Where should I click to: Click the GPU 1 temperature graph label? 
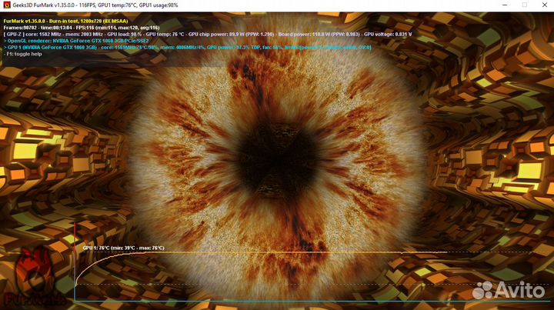123,248
